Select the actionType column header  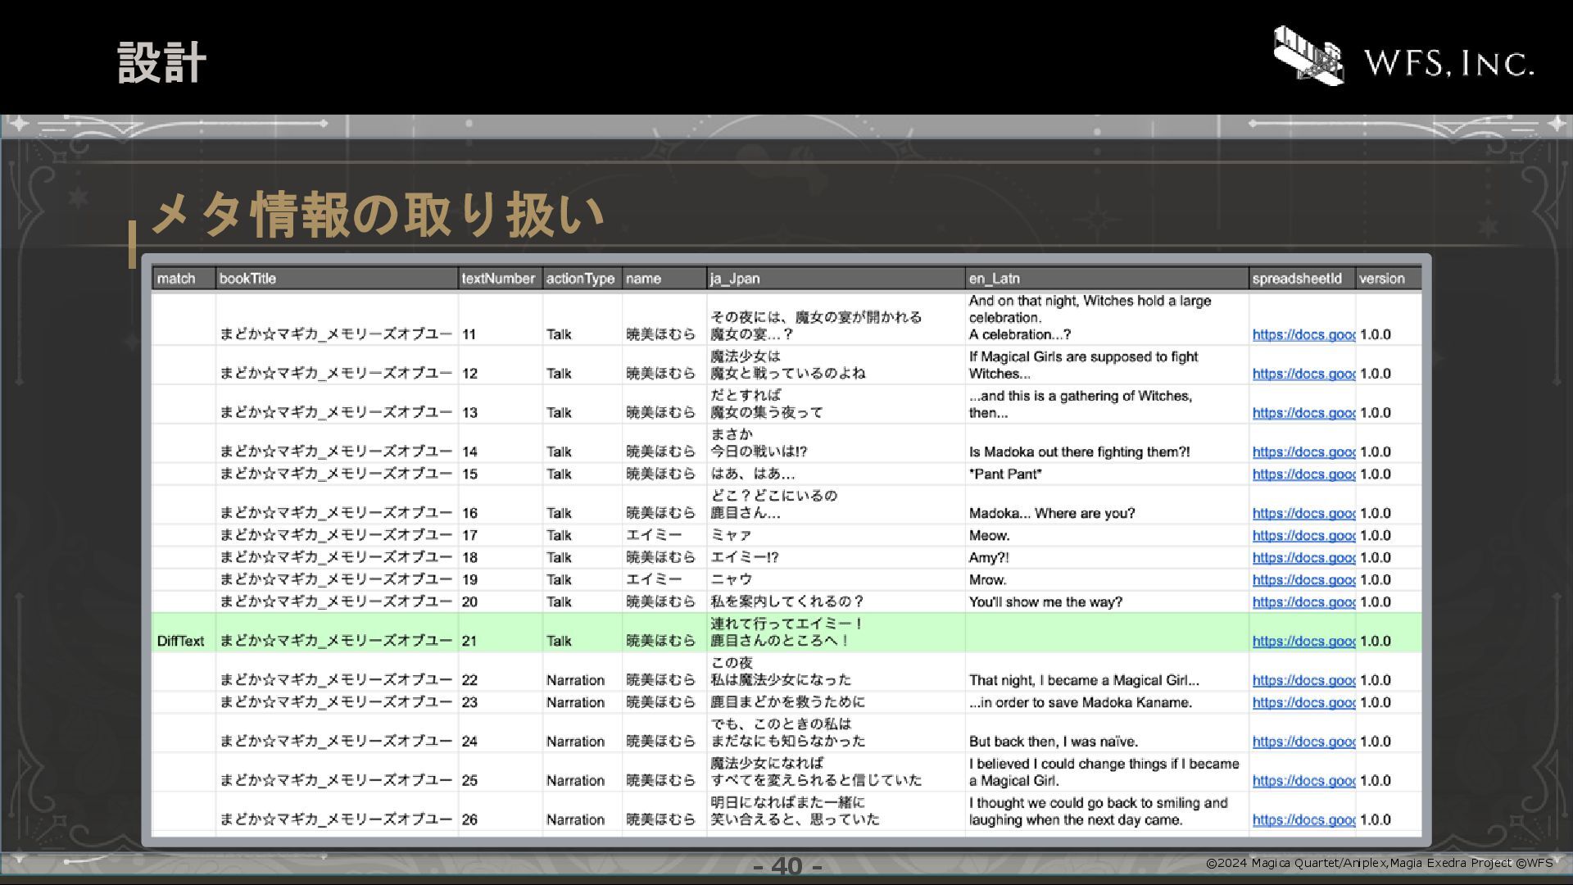[582, 279]
